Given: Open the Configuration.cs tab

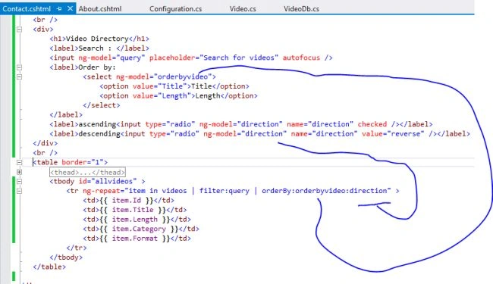Looking at the screenshot, I should click(x=176, y=9).
